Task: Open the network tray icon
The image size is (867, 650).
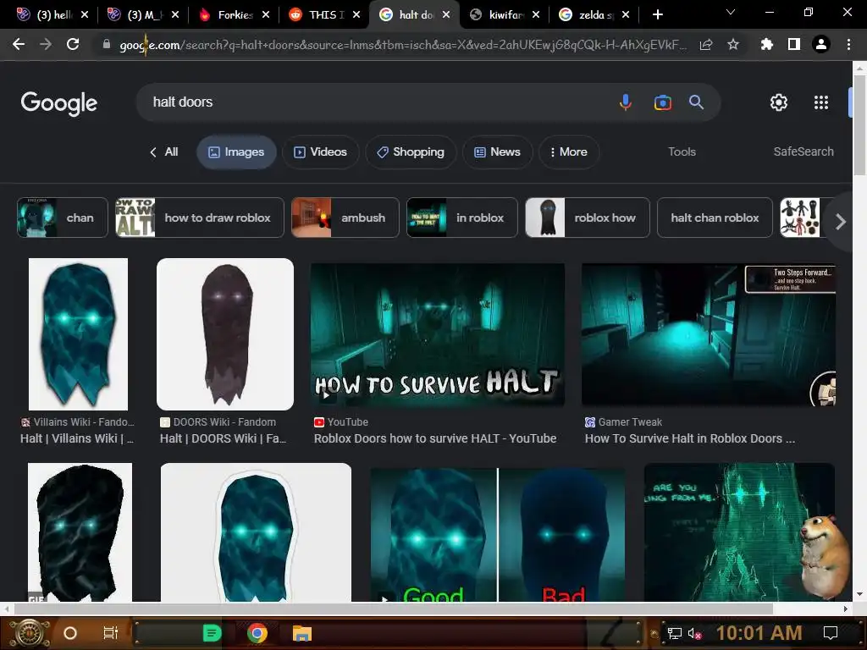Action: tap(674, 633)
